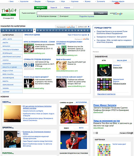Open the Диамантения фараон game thumbnail
The width and height of the screenshot is (134, 156).
pos(104,84)
